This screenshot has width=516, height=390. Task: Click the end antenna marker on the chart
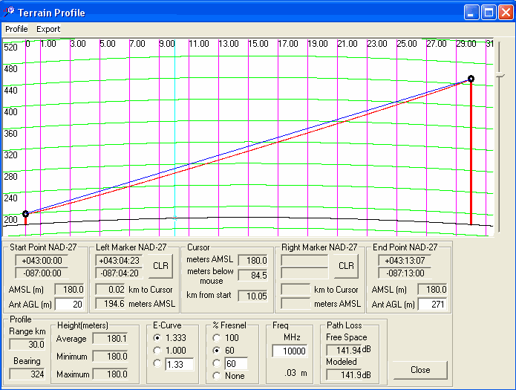pos(471,79)
